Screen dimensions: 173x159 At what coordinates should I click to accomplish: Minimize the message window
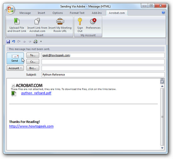tap(145, 6)
